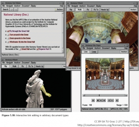Click Search button in Text Viewer
Viewport: 139px width, 127px height.
6,9
